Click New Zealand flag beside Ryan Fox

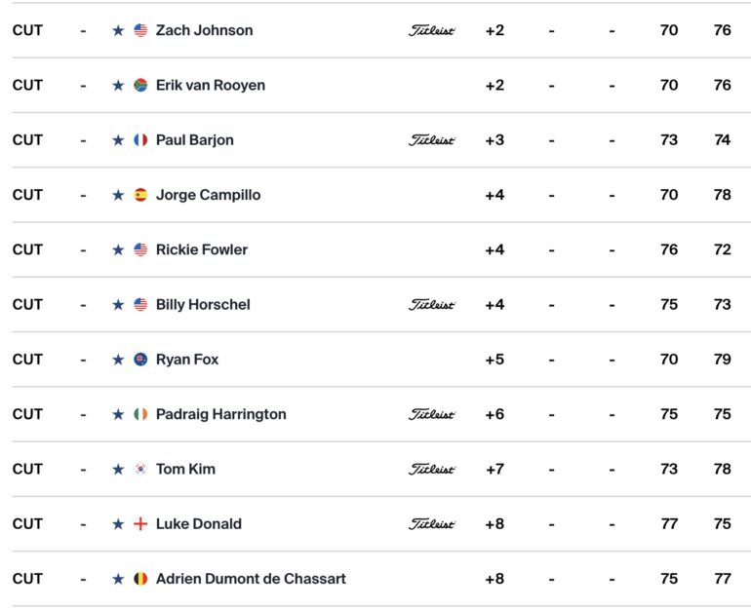(x=140, y=360)
